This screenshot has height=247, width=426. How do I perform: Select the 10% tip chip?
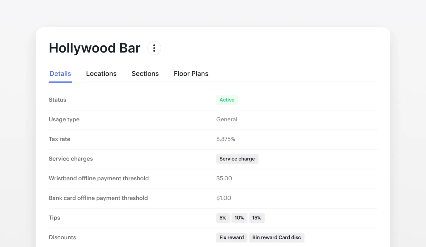point(239,218)
